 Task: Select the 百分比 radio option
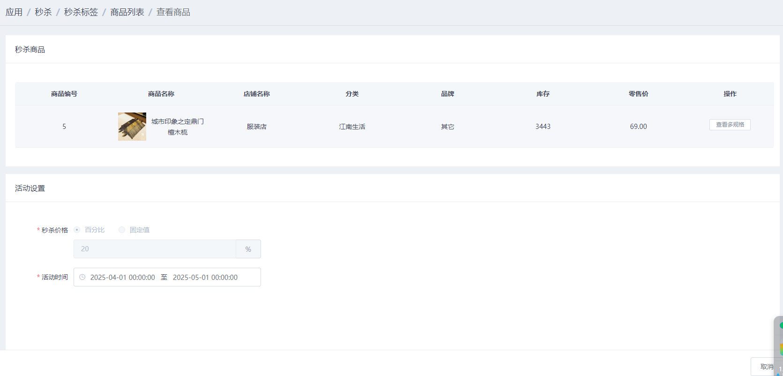pos(77,230)
